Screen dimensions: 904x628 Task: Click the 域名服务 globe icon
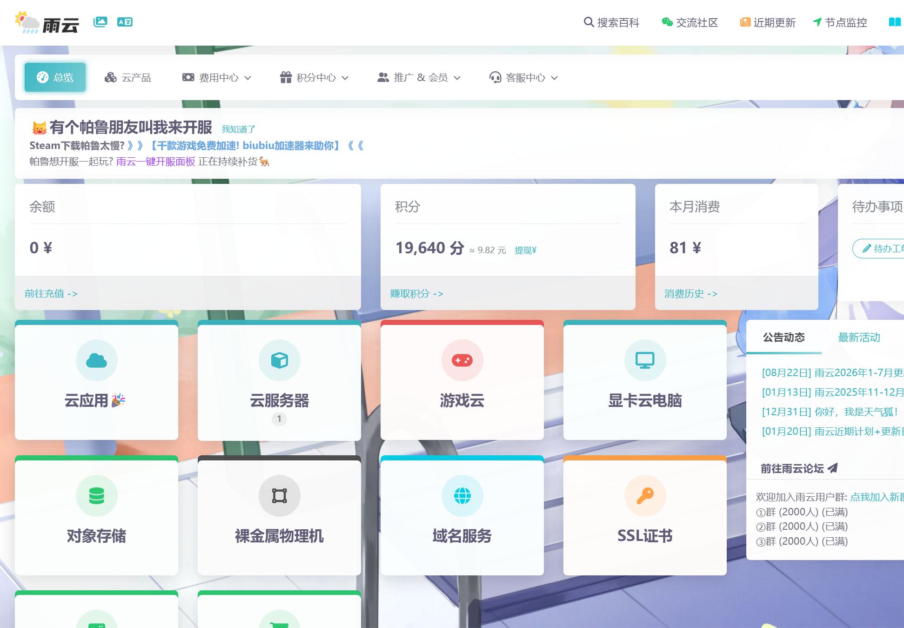(x=462, y=496)
